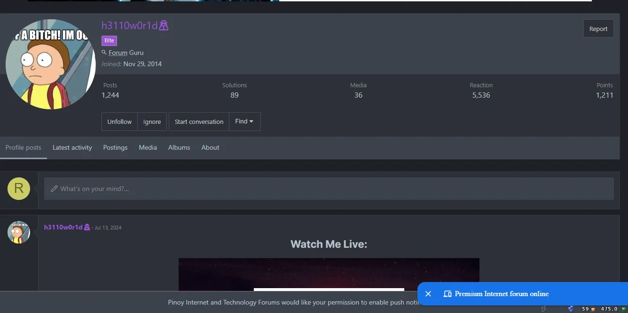Click the key icon beside Forum Guru
The height and width of the screenshot is (313, 628).
tap(104, 53)
